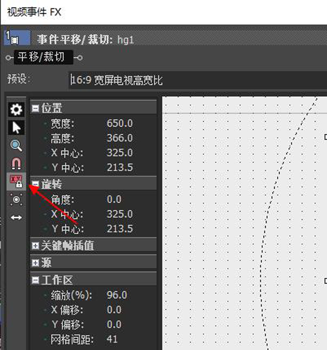
Task: Select the magnifier zoom tool
Action: click(x=16, y=146)
